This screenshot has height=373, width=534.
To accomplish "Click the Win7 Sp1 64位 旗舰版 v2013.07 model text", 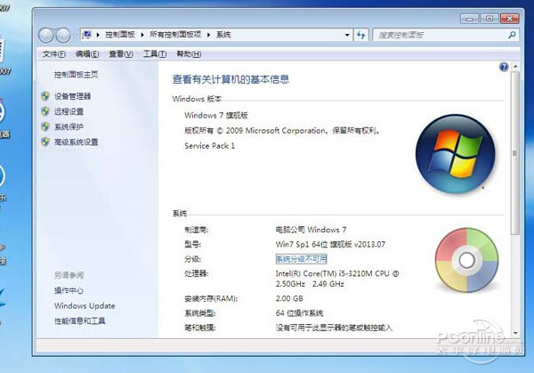I will (330, 244).
